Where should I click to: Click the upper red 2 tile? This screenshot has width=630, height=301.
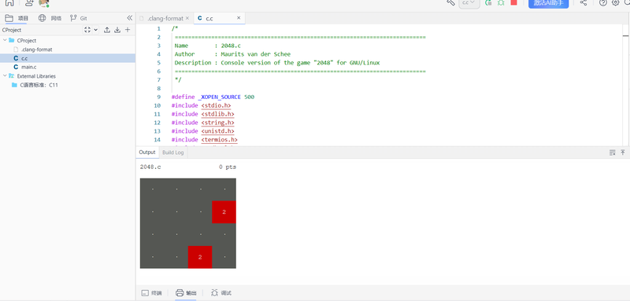(224, 212)
